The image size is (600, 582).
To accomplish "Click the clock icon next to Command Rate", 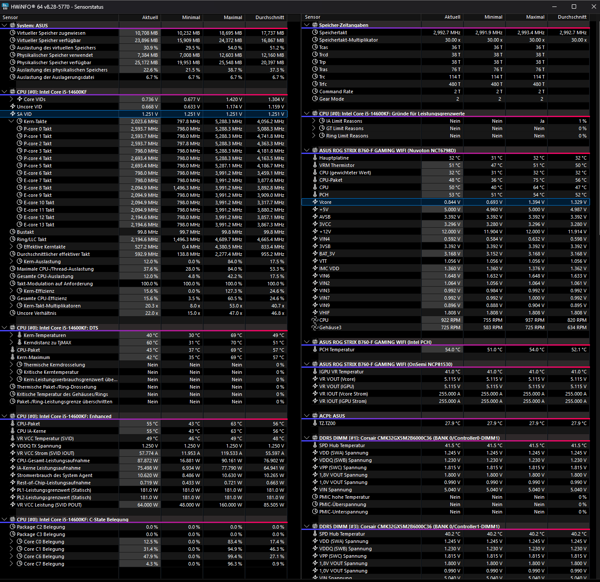I will tap(315, 92).
